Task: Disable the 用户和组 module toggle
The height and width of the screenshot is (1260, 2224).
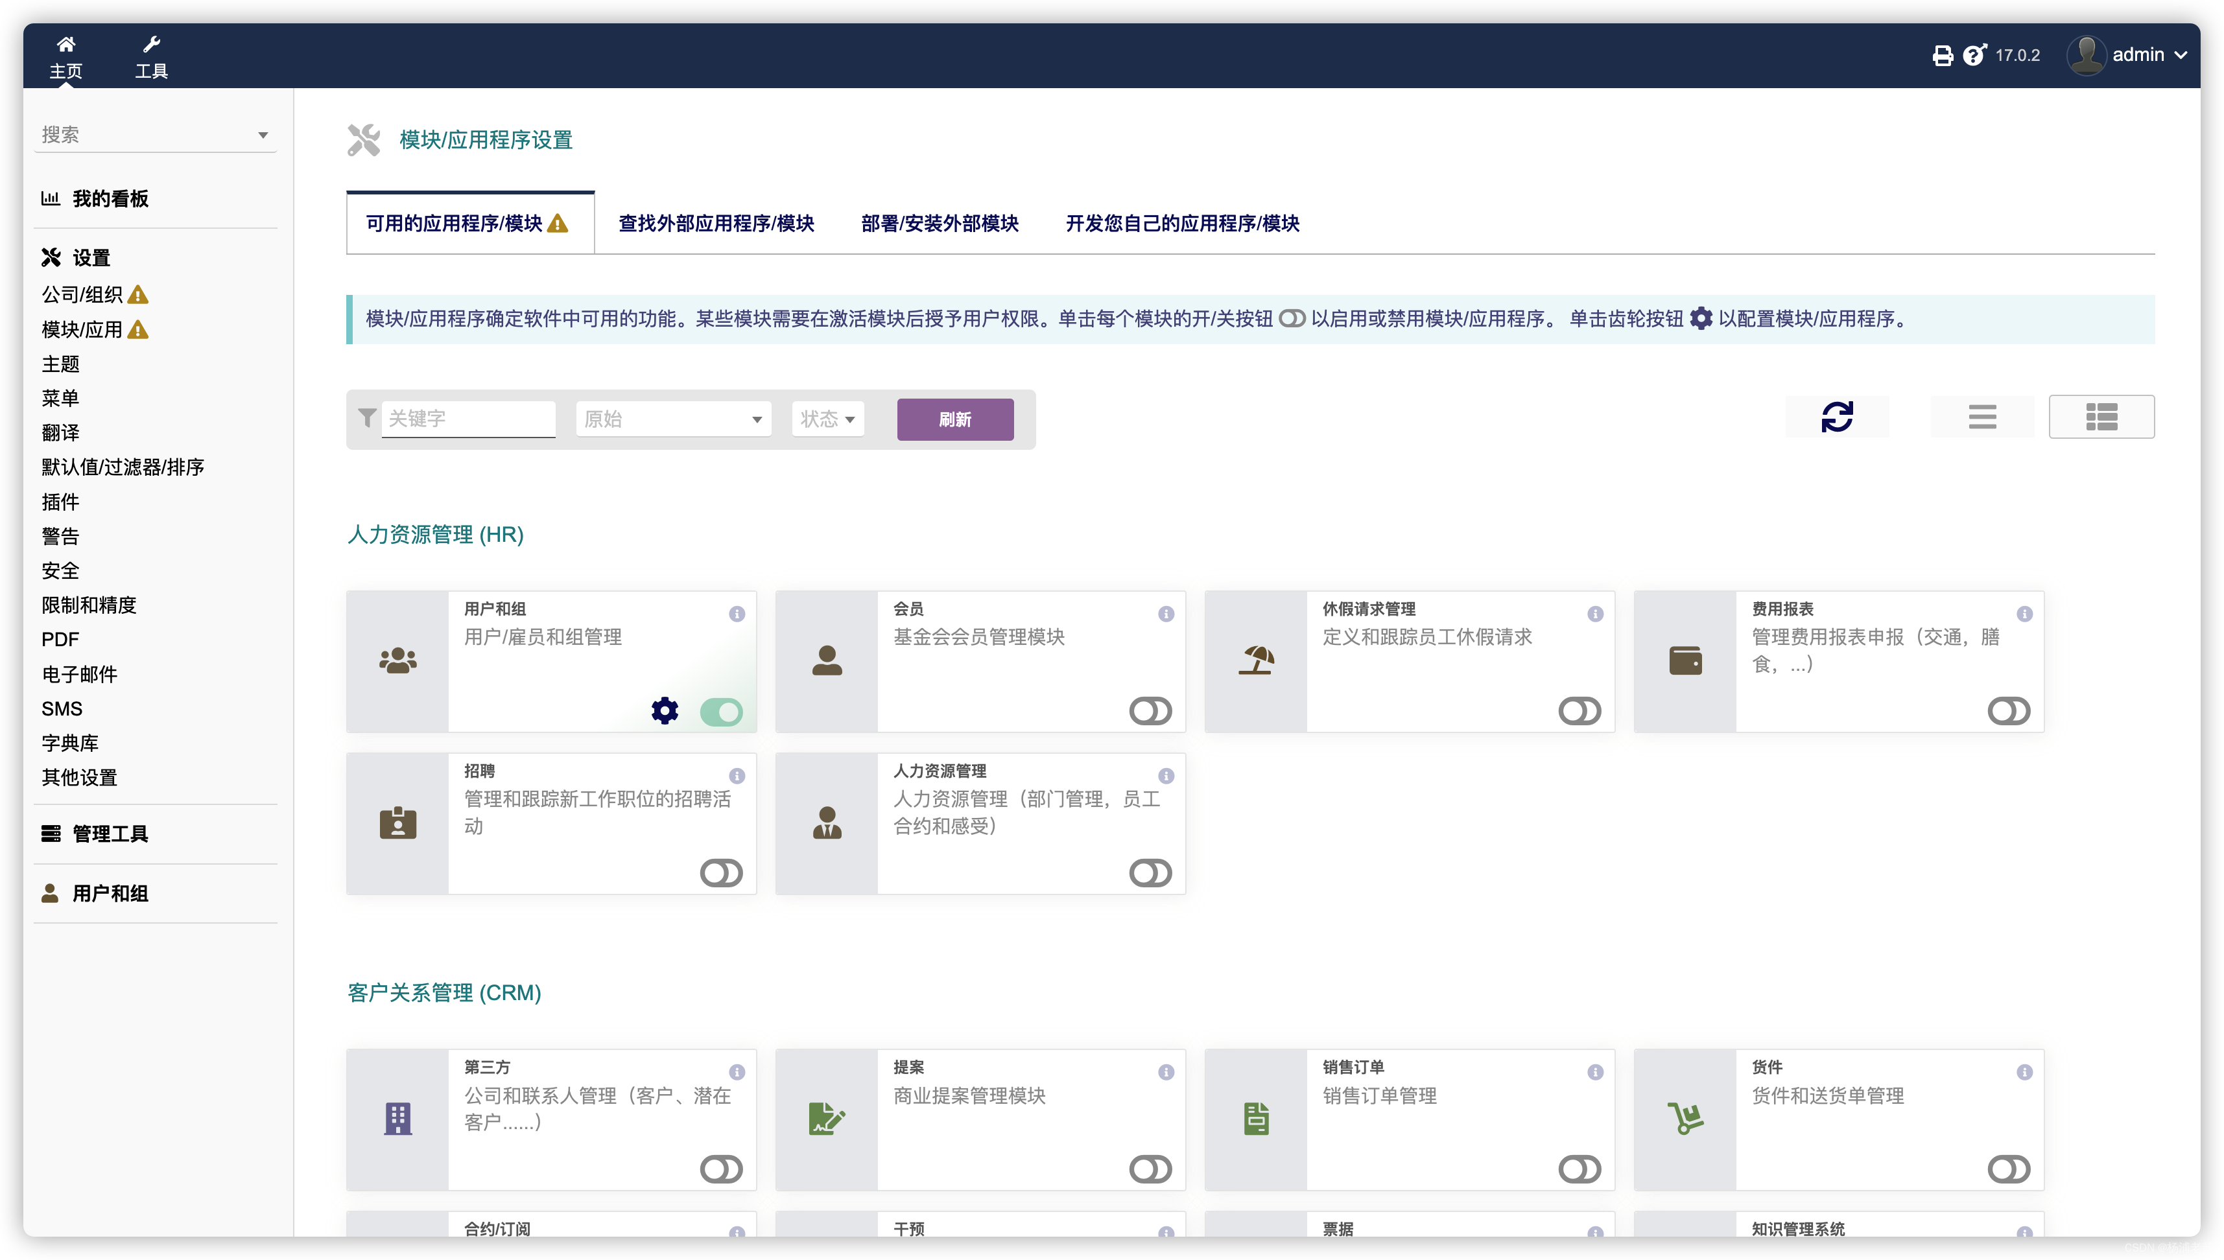Action: point(721,712)
